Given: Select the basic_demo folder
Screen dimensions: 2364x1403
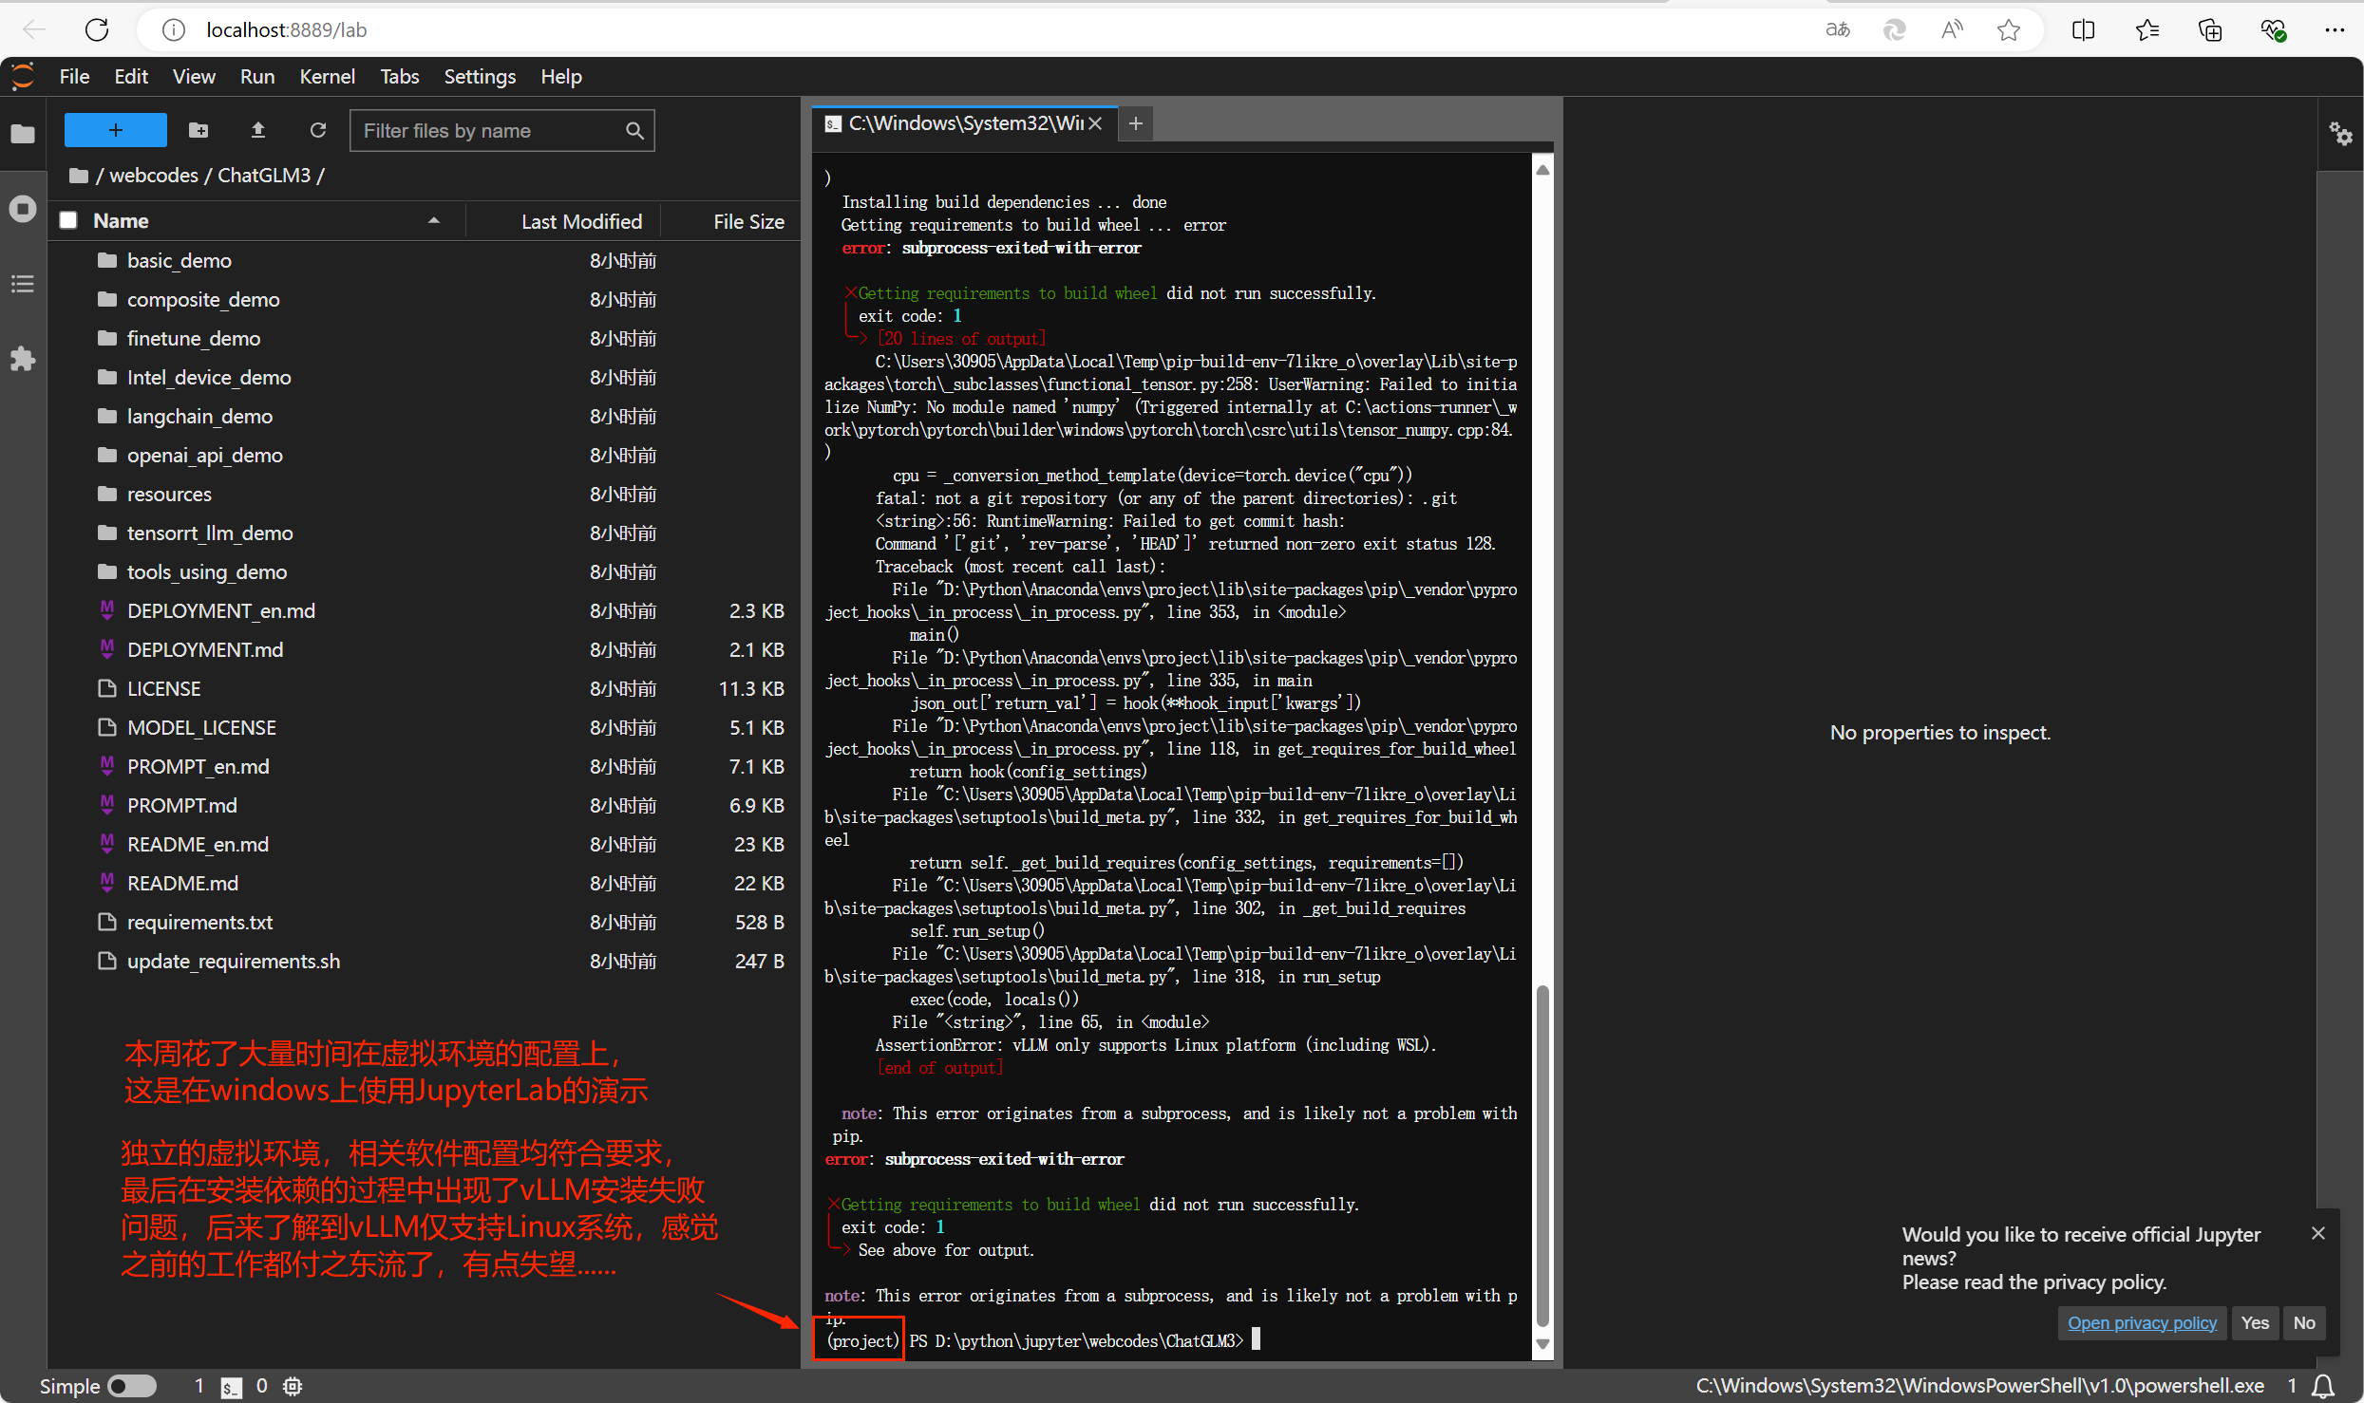Looking at the screenshot, I should coord(424,260).
